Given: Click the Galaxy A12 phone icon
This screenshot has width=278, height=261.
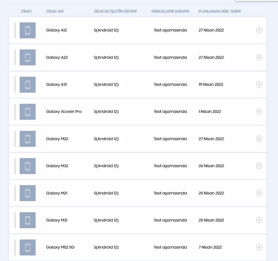Looking at the screenshot, I should pyautogui.click(x=27, y=30).
